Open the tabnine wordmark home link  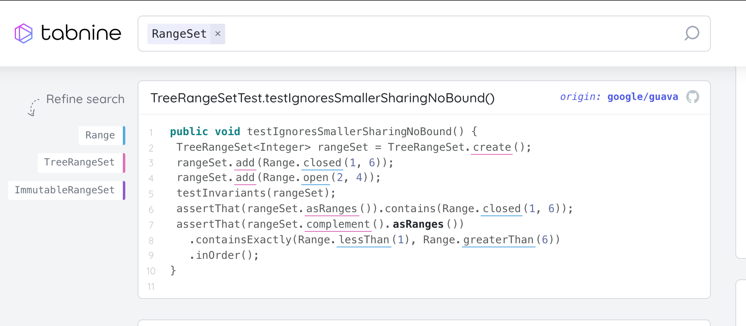[x=81, y=33]
